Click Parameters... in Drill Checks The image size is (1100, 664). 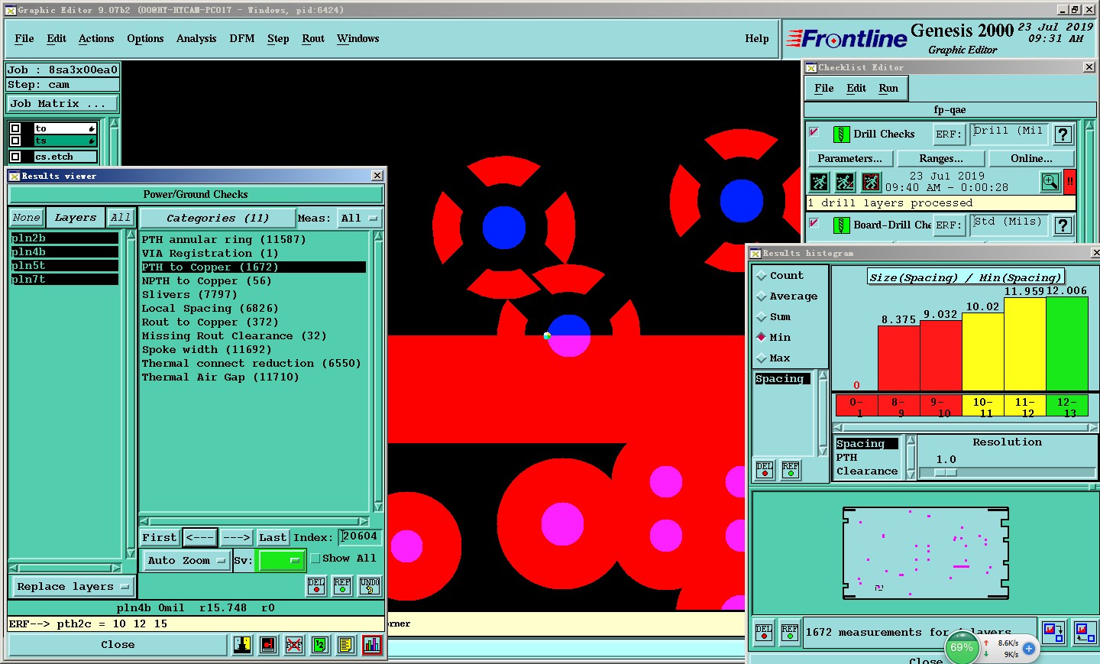coord(850,159)
